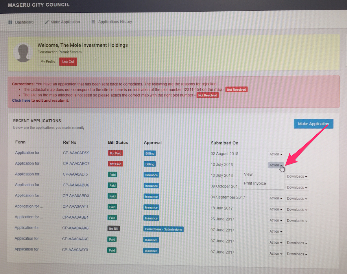Click the Issuance badge for CP-AAA0ADI5
The width and height of the screenshot is (347, 274).
pyautogui.click(x=151, y=175)
